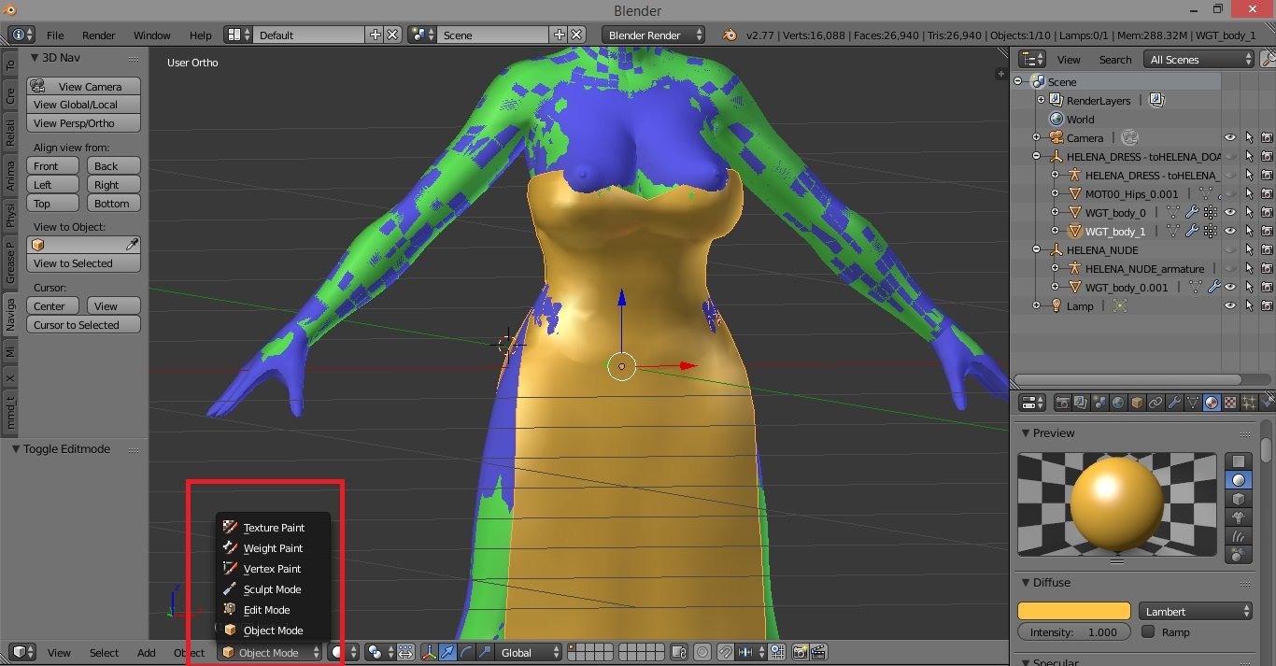Open the Constraints properties chain icon

point(1155,403)
